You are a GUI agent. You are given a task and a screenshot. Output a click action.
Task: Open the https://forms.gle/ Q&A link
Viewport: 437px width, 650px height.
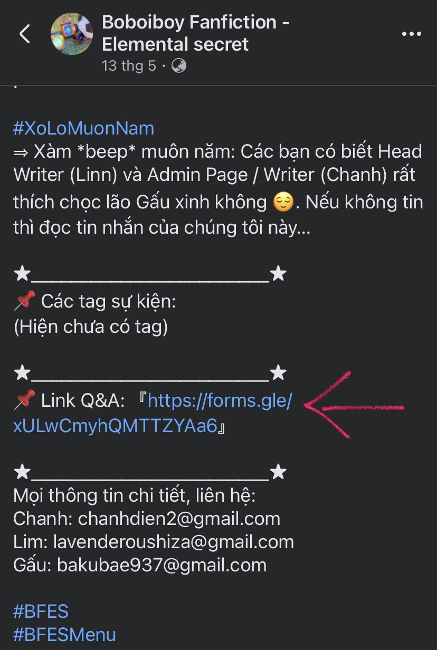click(x=220, y=401)
